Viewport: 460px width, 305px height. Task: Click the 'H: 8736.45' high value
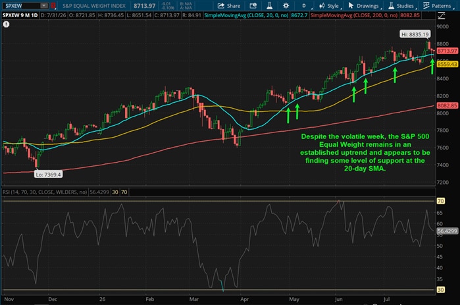(111, 15)
